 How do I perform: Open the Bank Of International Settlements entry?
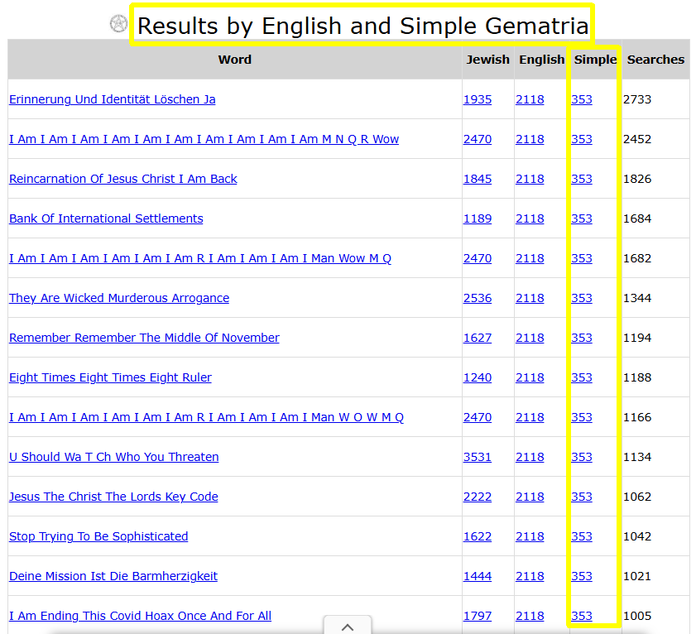coord(106,219)
